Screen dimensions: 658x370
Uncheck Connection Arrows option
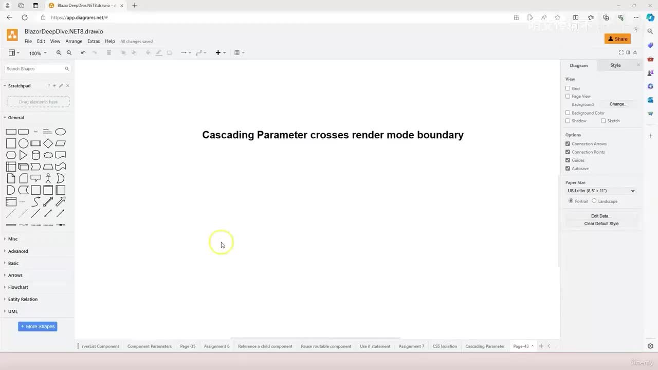point(568,144)
